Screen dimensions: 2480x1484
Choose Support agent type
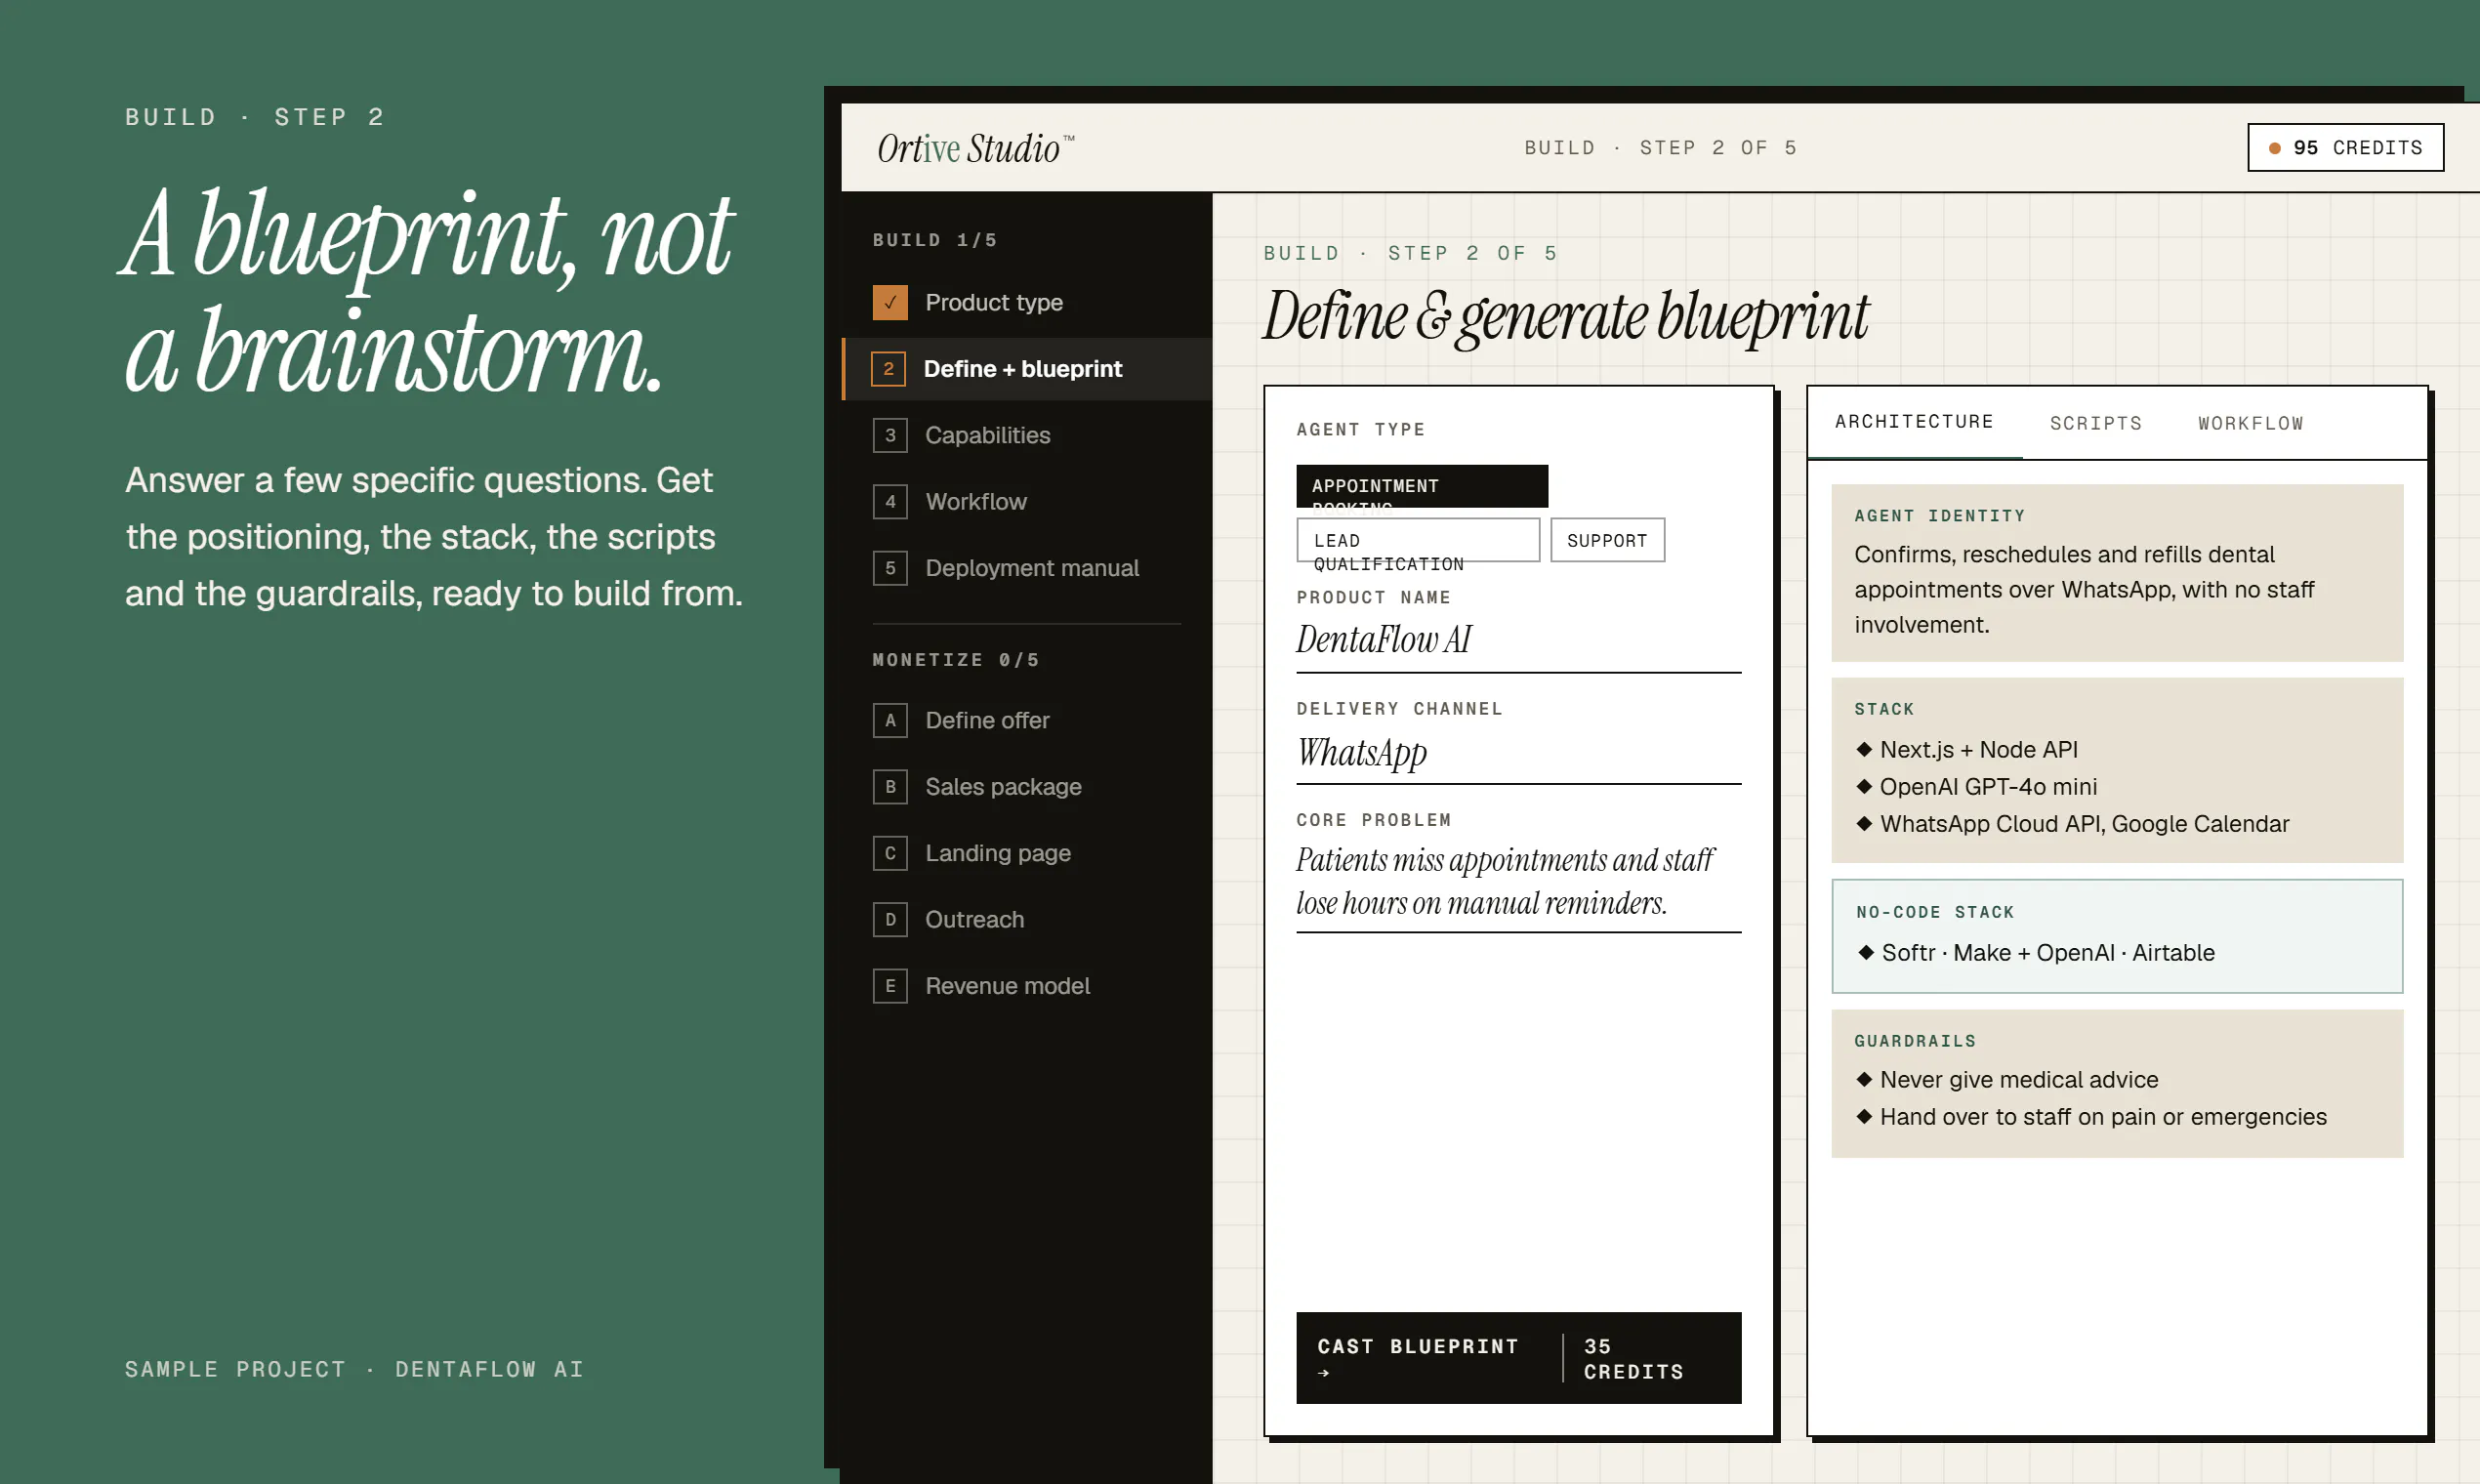coord(1606,540)
